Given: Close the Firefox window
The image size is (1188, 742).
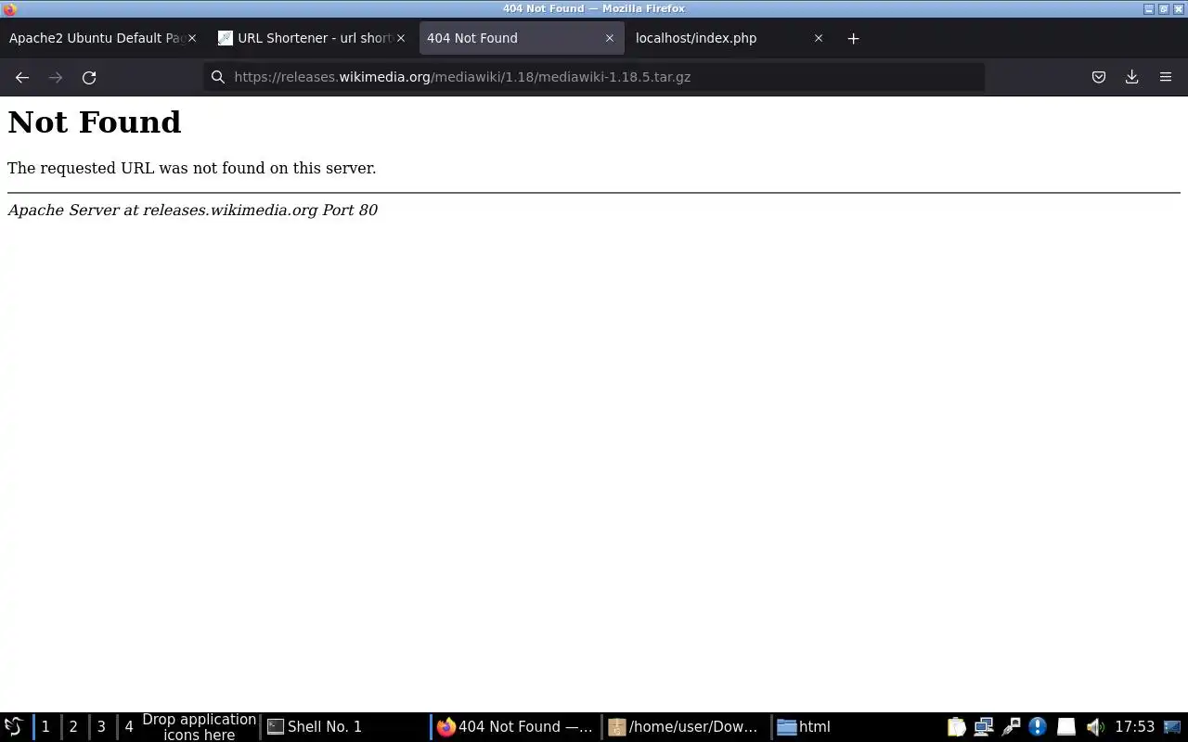Looking at the screenshot, I should point(1179,8).
